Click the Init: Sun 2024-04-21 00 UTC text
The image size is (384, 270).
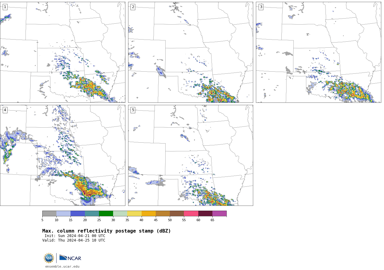[x=75, y=236]
